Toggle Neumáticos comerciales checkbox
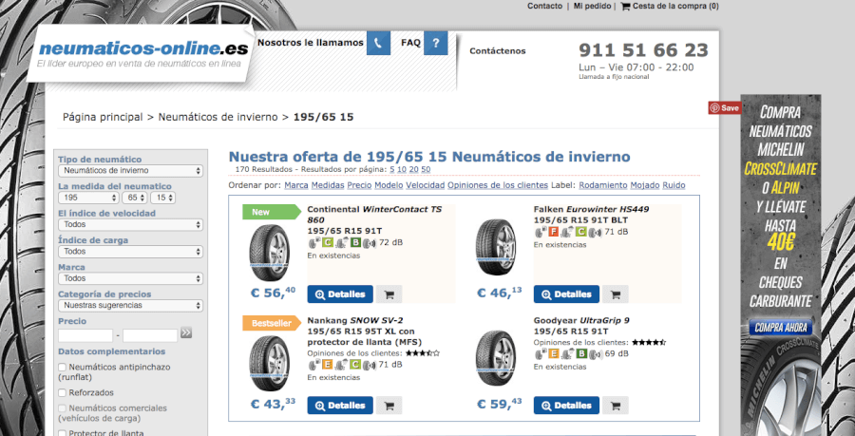 coord(62,408)
